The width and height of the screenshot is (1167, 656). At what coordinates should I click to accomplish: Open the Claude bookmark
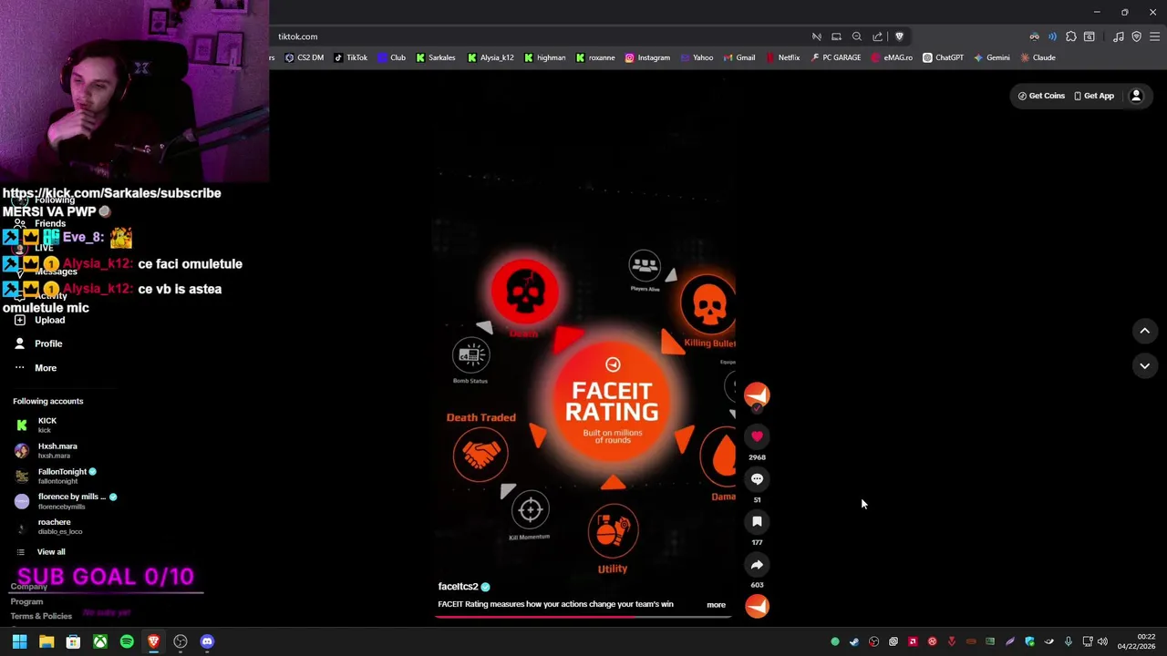coord(1038,57)
